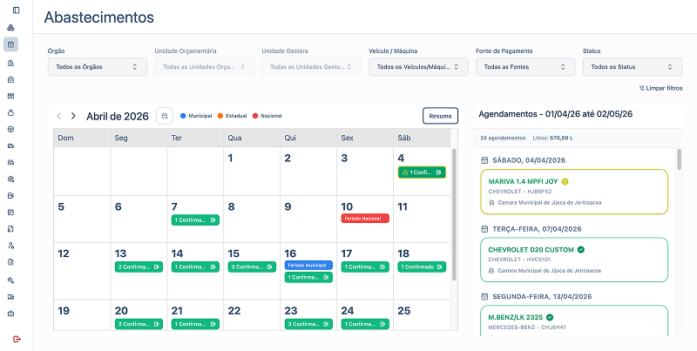Click the check icon beside CHEVROLET D20 CUSTOM
697x351 pixels.
(x=581, y=250)
